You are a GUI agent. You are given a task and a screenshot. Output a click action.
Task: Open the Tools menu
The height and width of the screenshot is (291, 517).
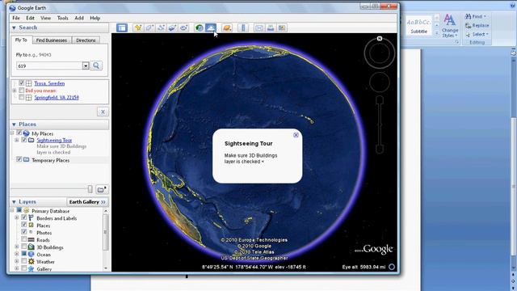coord(62,18)
